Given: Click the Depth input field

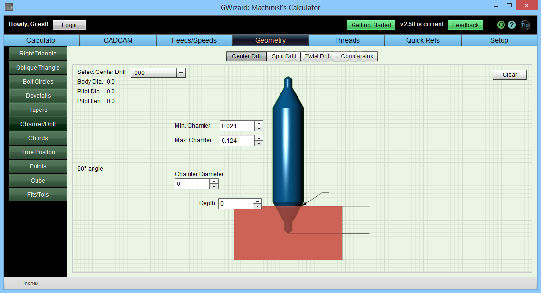Looking at the screenshot, I should coord(236,203).
